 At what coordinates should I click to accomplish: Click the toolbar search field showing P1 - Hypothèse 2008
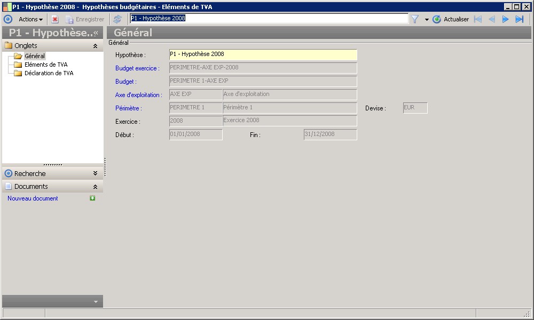[269, 18]
